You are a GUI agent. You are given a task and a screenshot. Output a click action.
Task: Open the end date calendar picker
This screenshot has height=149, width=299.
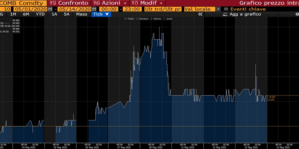pyautogui.click(x=94, y=9)
